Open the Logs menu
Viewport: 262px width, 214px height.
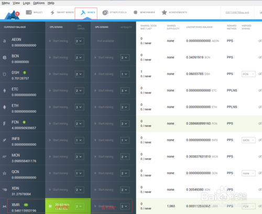point(27,3)
